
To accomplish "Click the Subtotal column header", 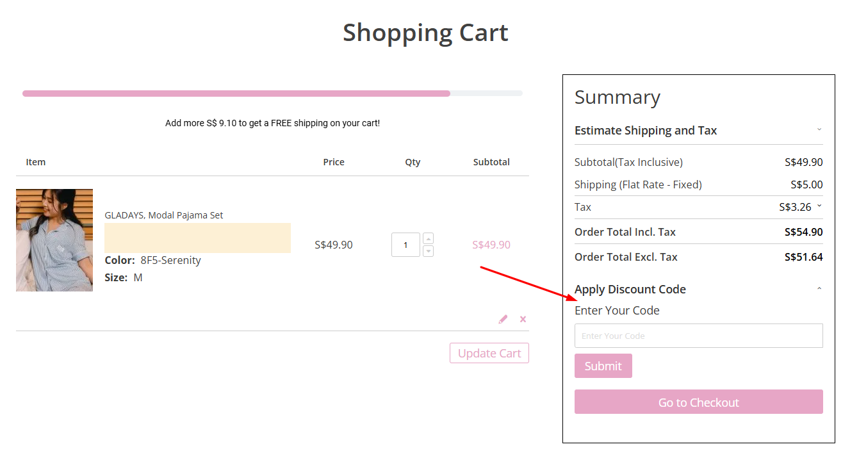I will [x=491, y=161].
